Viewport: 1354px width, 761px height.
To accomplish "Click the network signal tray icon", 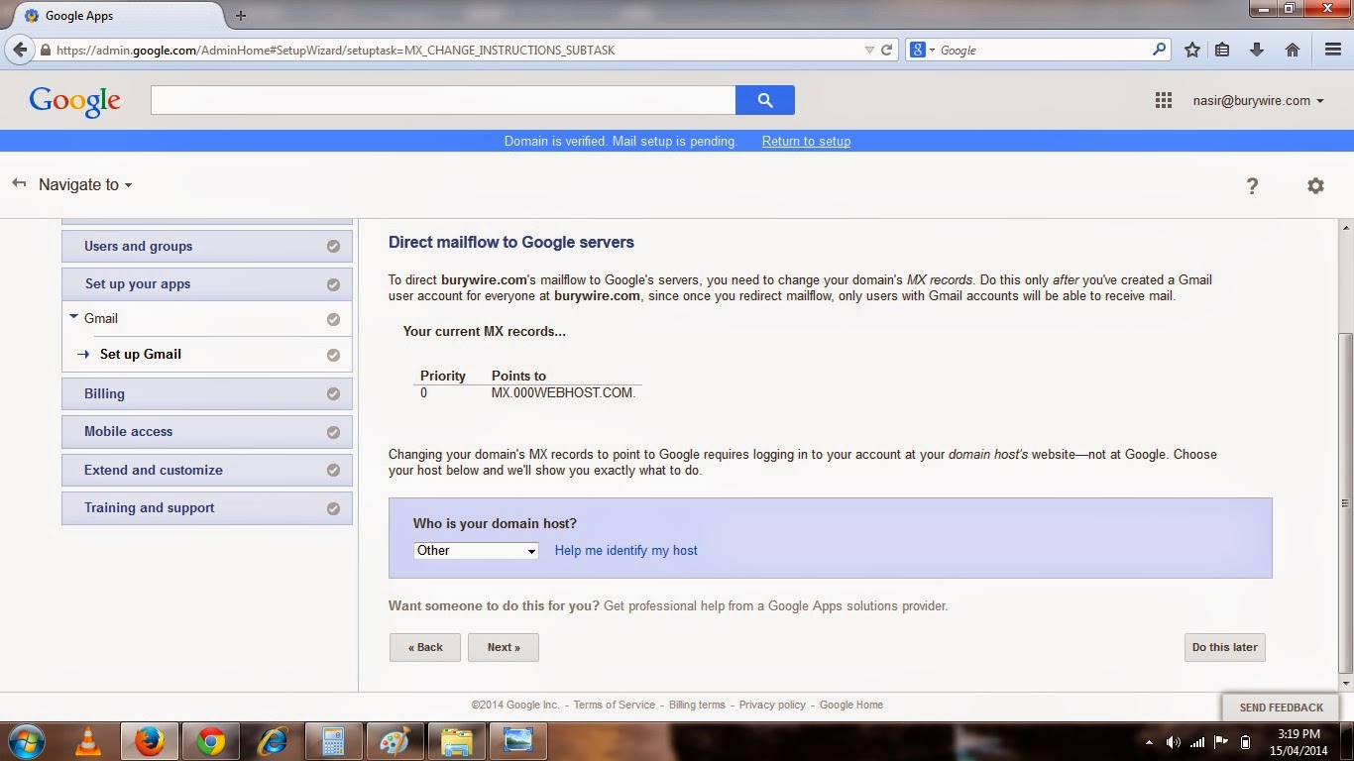I will pyautogui.click(x=1197, y=742).
